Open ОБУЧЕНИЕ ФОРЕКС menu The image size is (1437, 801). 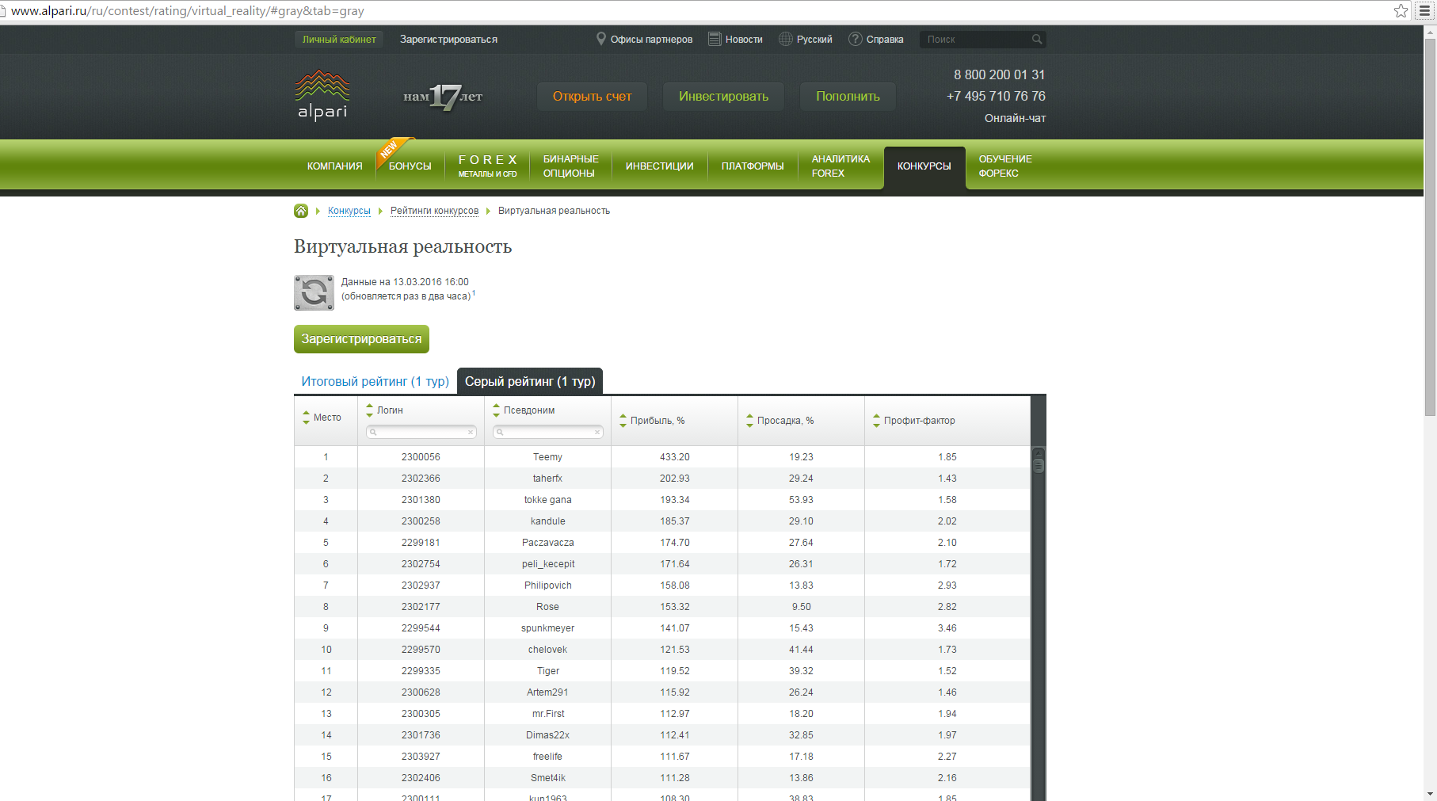[x=1005, y=166]
